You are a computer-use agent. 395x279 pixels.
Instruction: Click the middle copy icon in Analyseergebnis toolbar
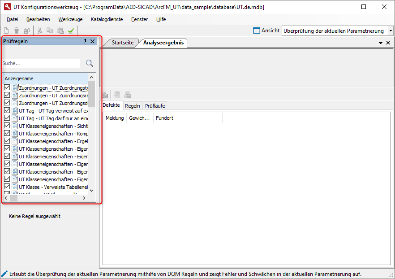[x=117, y=95]
